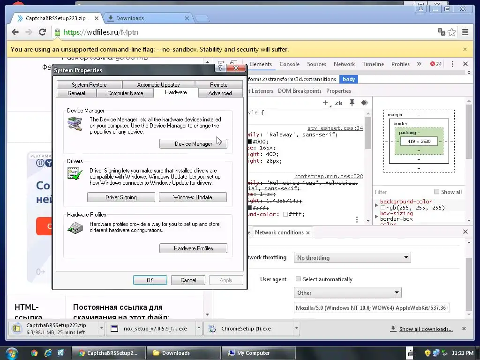Screen dimensions: 480x360
Task: Open nox_setup download options arrow
Action: pyautogui.click(x=199, y=328)
